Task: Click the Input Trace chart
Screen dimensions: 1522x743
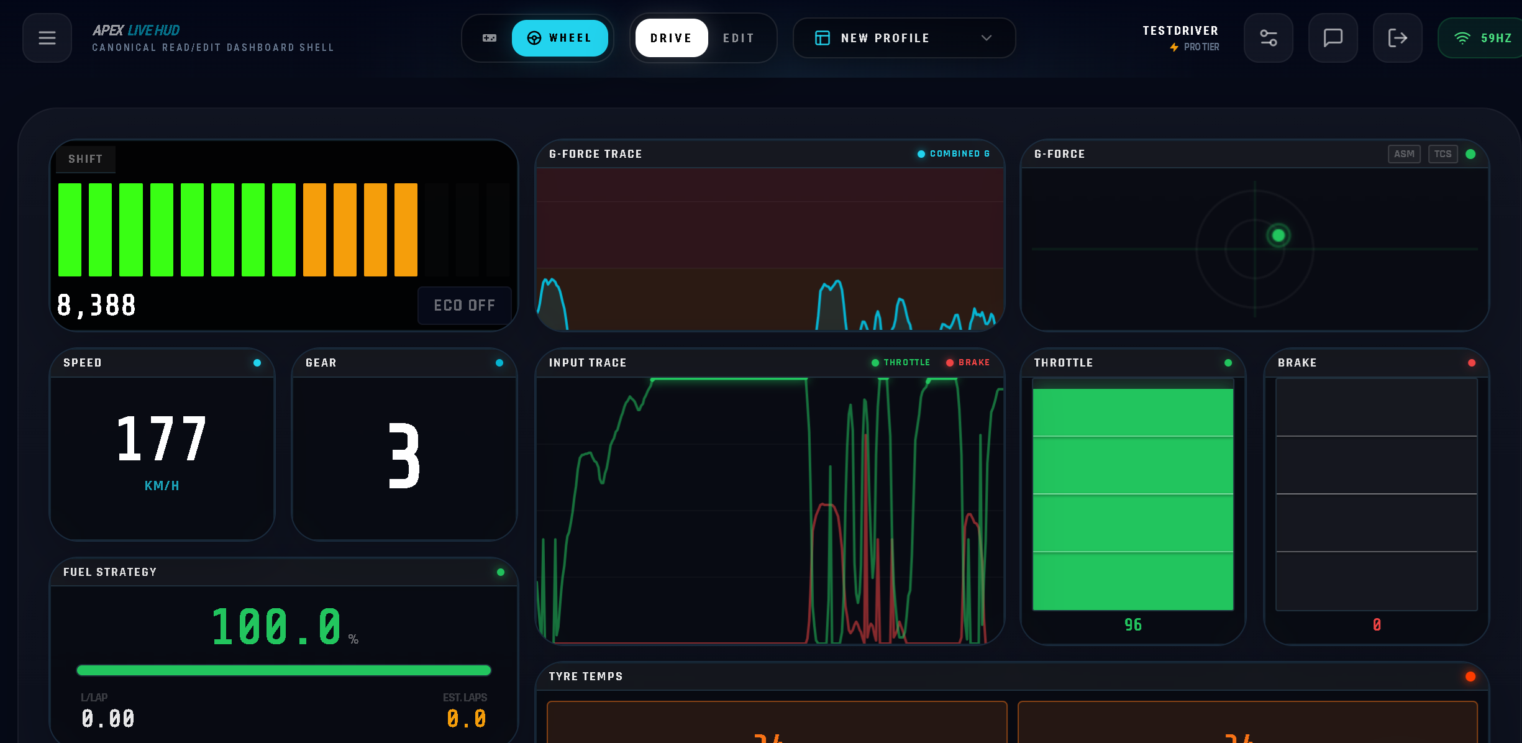Action: pyautogui.click(x=770, y=511)
